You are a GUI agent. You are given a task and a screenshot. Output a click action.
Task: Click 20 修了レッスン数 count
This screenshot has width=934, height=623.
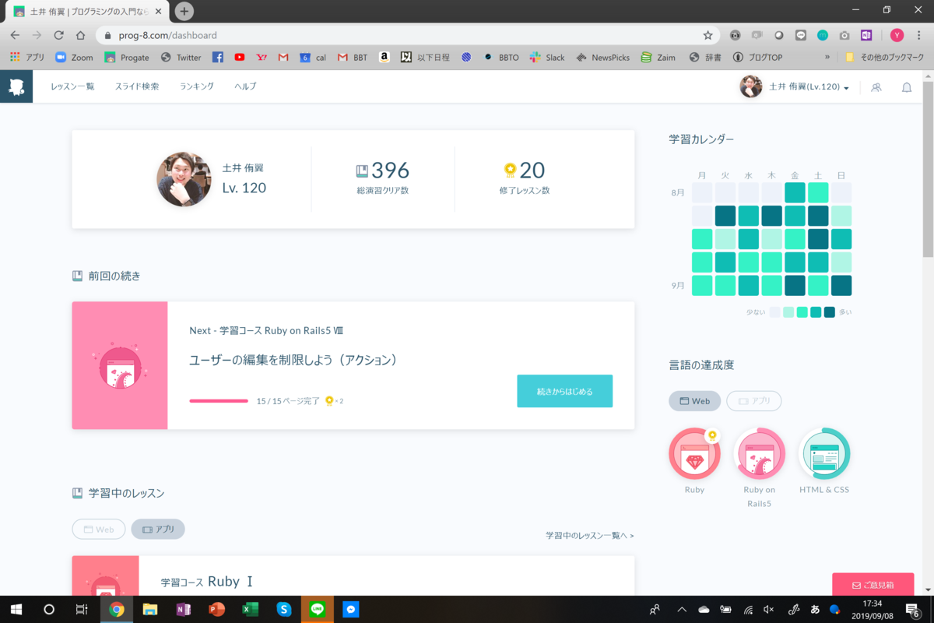525,177
